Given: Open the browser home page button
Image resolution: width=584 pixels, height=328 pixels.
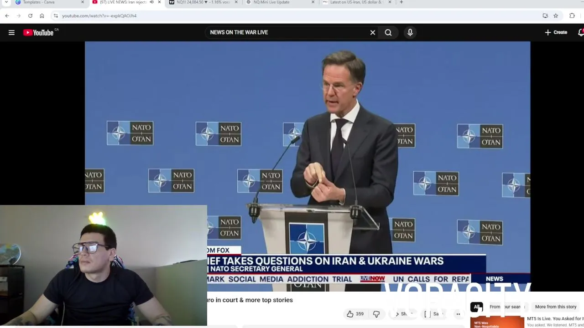Looking at the screenshot, I should click(42, 15).
